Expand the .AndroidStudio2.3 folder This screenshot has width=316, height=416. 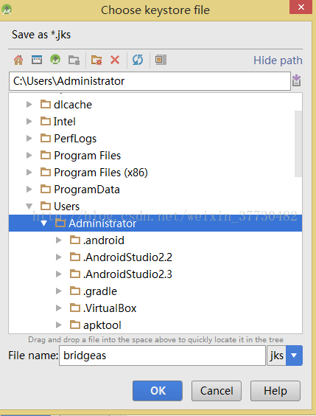click(58, 274)
